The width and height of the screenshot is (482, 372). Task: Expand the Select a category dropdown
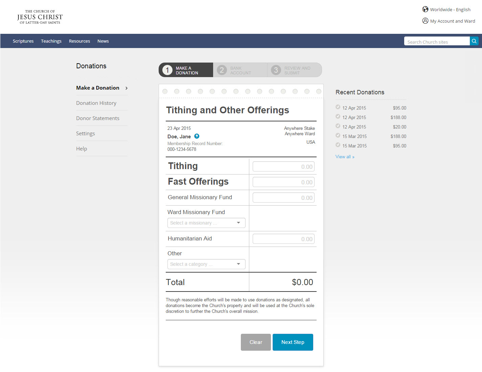[206, 264]
